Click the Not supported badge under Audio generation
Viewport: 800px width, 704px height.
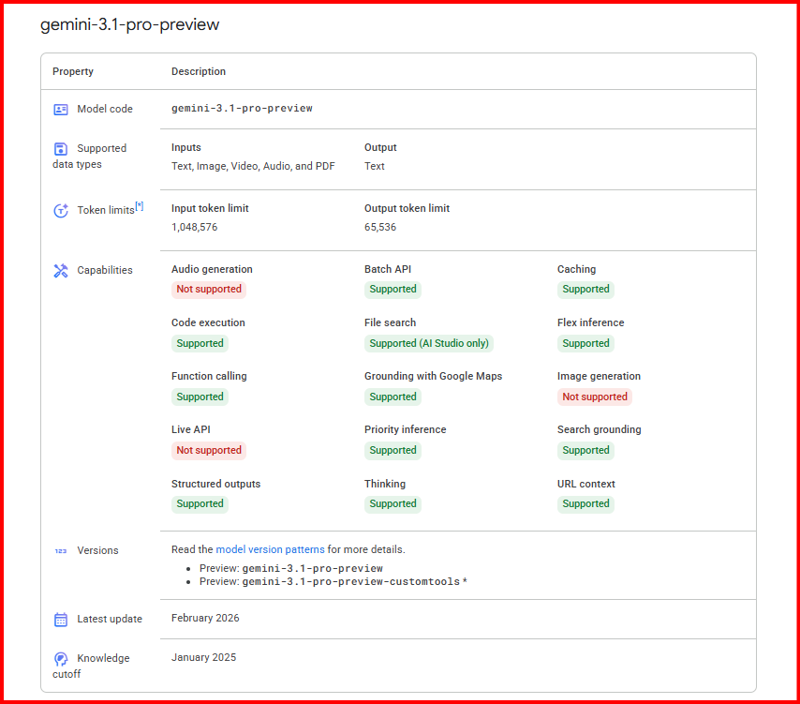coord(209,290)
